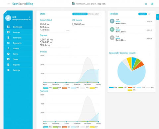Viewport: 159px width, 129px height.
Task: Click the December peak point in Invoices chart
Action: pyautogui.click(x=88, y=57)
